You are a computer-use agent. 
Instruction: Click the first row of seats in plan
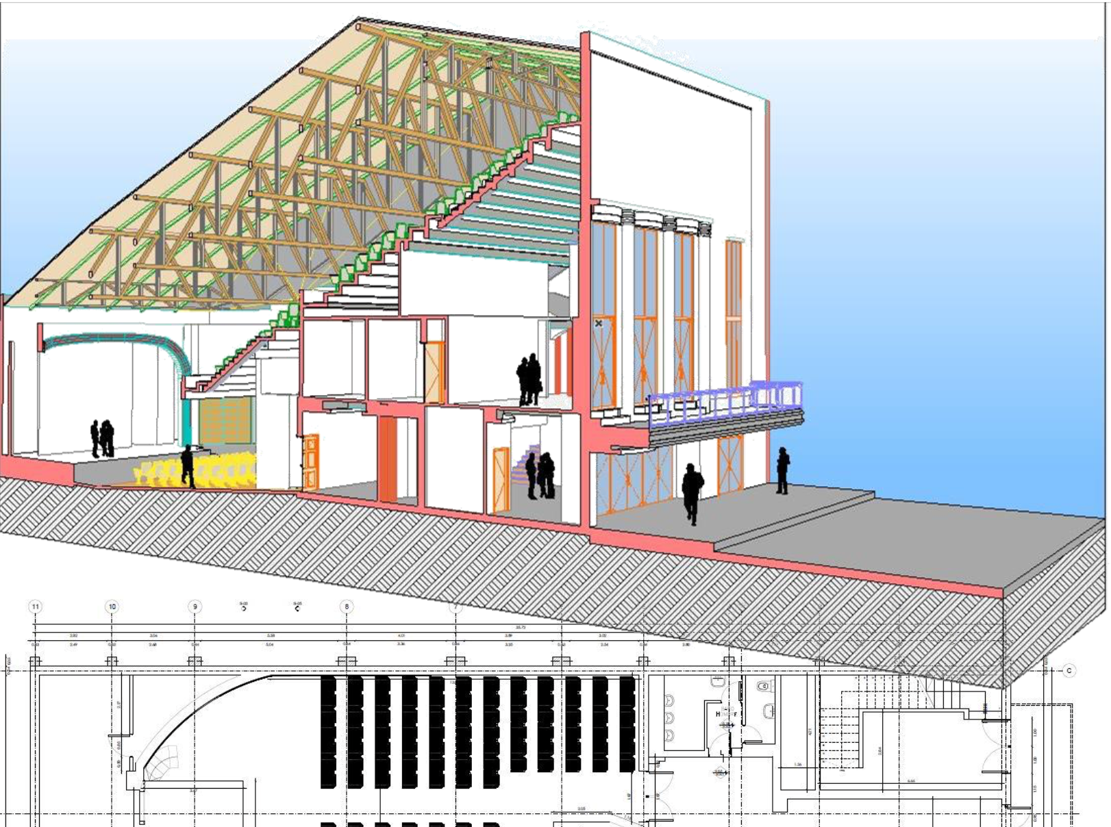click(328, 731)
